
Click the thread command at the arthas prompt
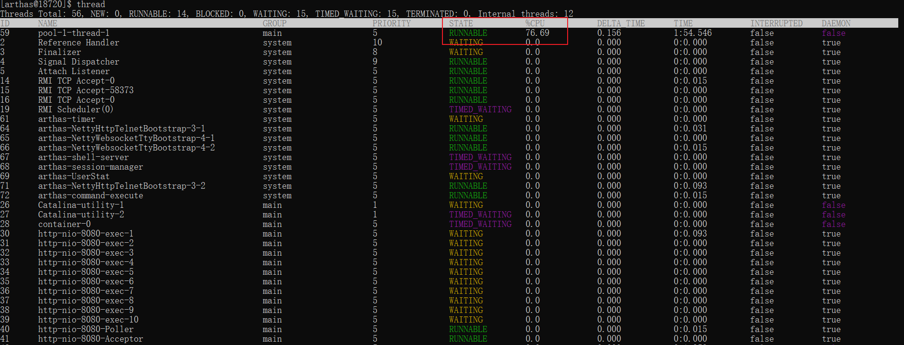click(91, 4)
